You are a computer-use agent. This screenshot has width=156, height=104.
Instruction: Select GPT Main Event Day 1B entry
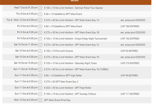(x=72, y=33)
